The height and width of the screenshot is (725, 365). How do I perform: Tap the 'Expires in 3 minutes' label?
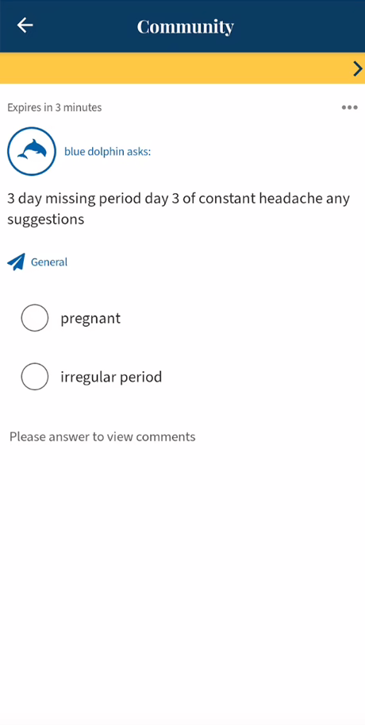pyautogui.click(x=55, y=108)
